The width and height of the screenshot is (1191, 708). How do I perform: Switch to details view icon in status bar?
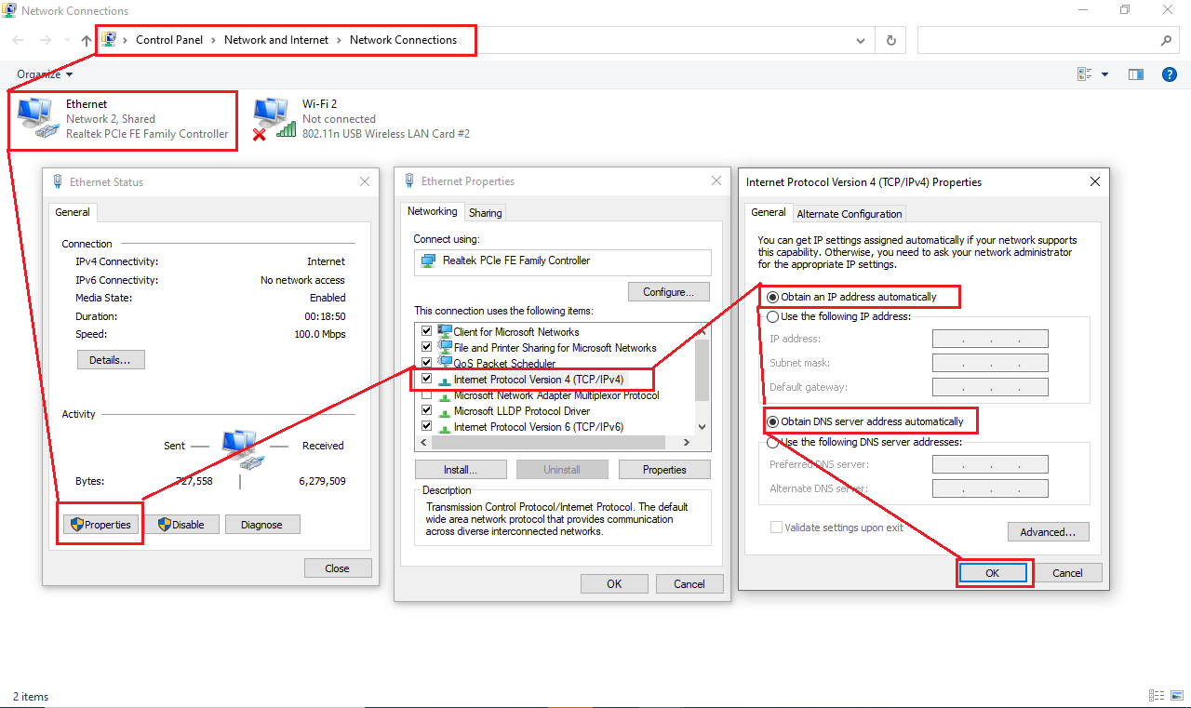1157,695
